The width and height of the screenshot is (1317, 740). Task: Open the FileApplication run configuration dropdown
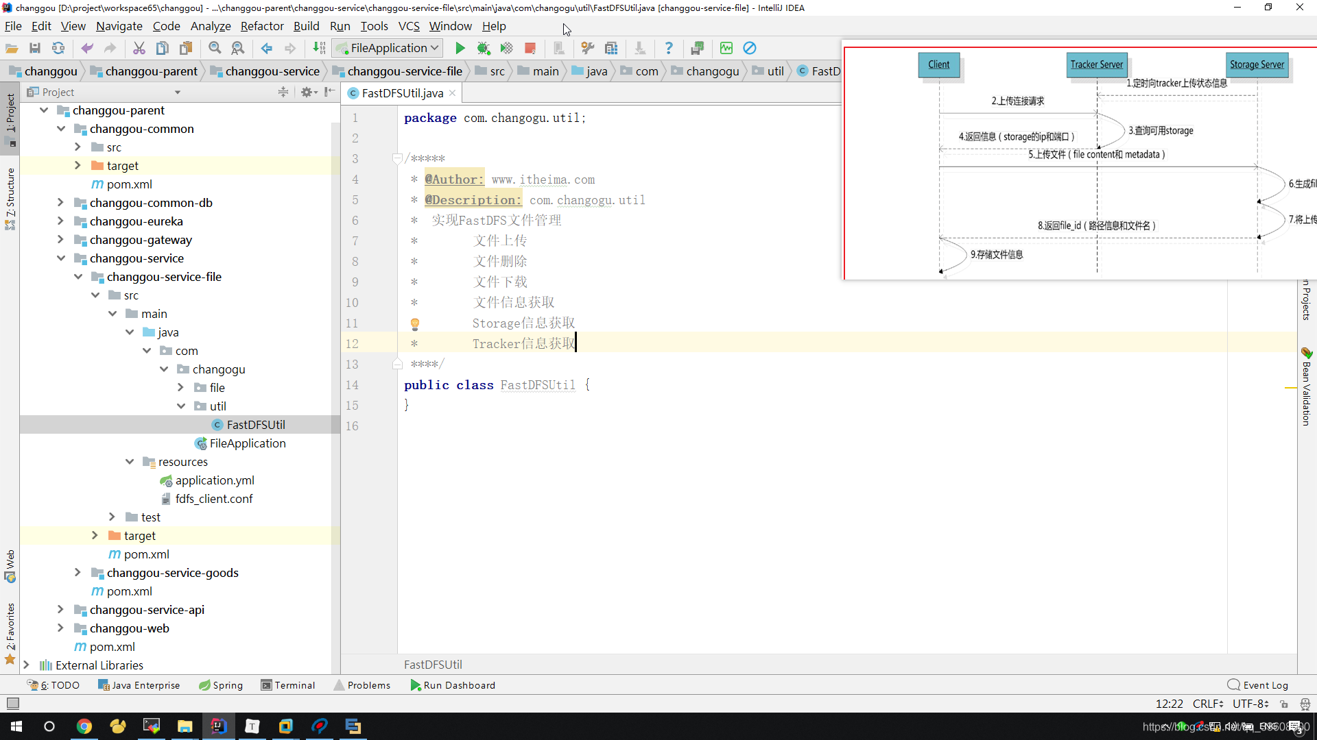coord(388,49)
